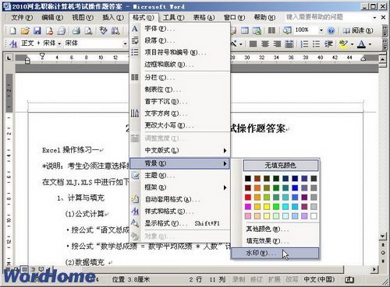
Task: Choose 项目符号和编号 menu item
Action: tap(179, 52)
